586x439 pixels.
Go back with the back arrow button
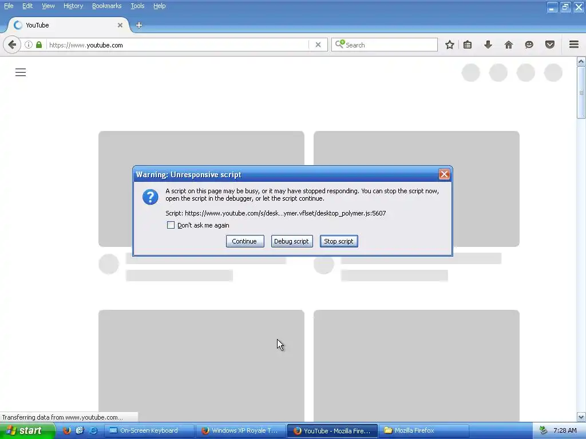(x=12, y=45)
